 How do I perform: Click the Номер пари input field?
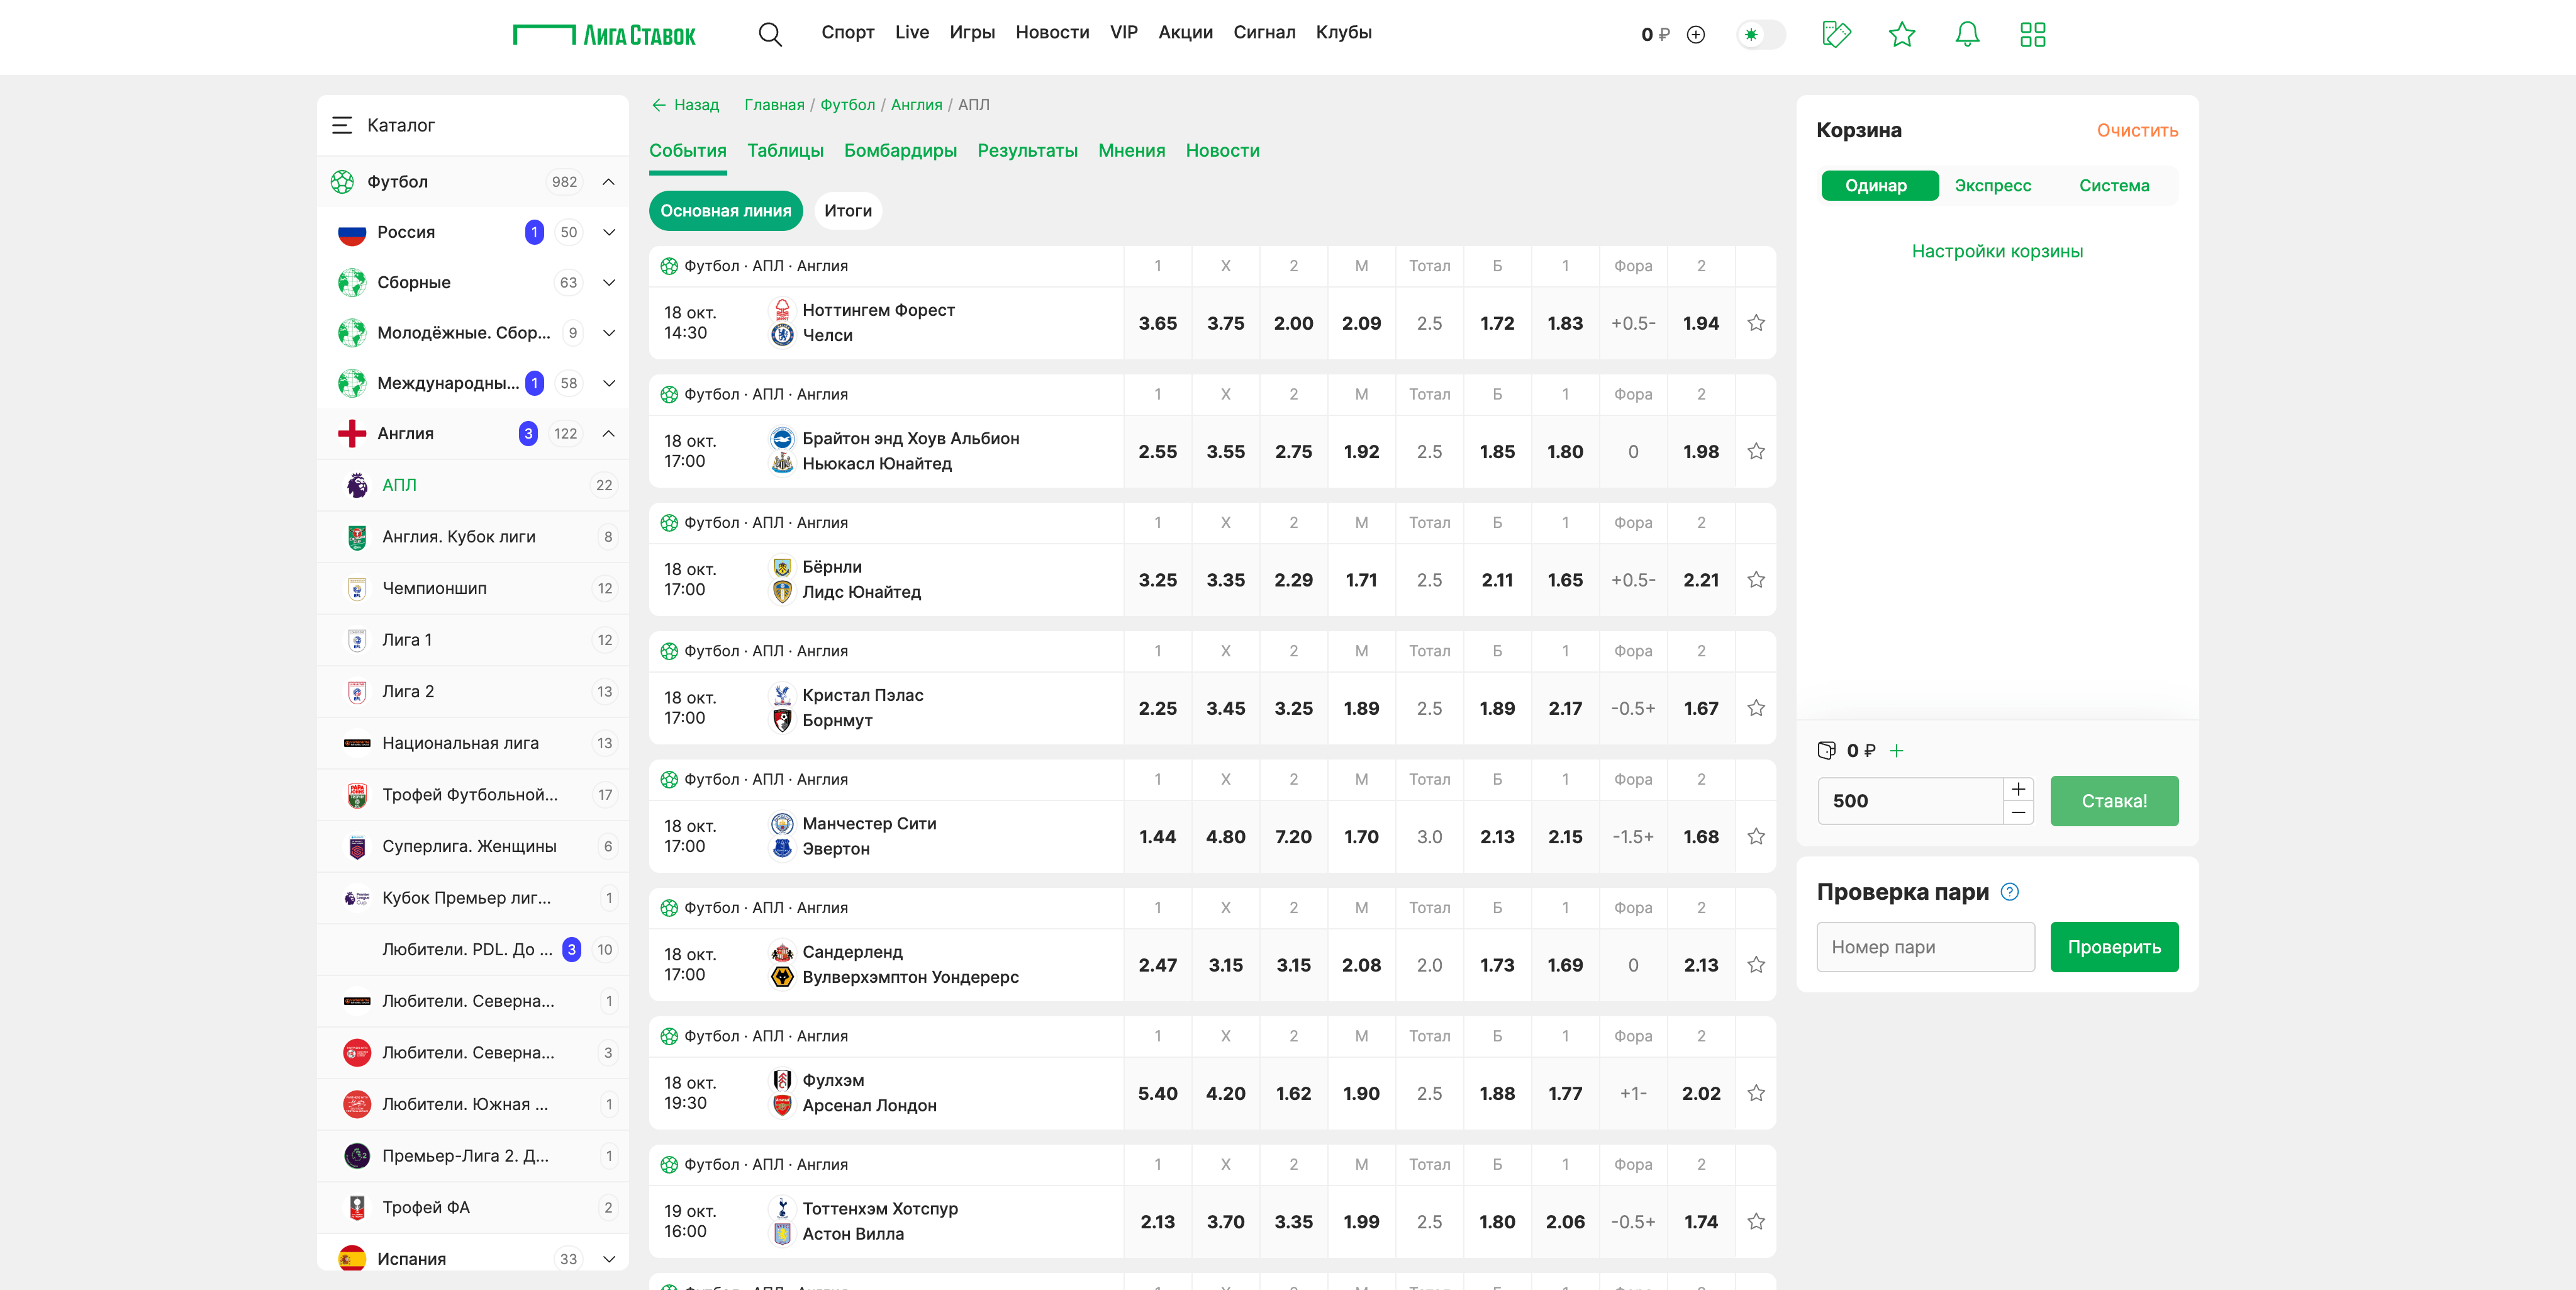tap(1925, 947)
